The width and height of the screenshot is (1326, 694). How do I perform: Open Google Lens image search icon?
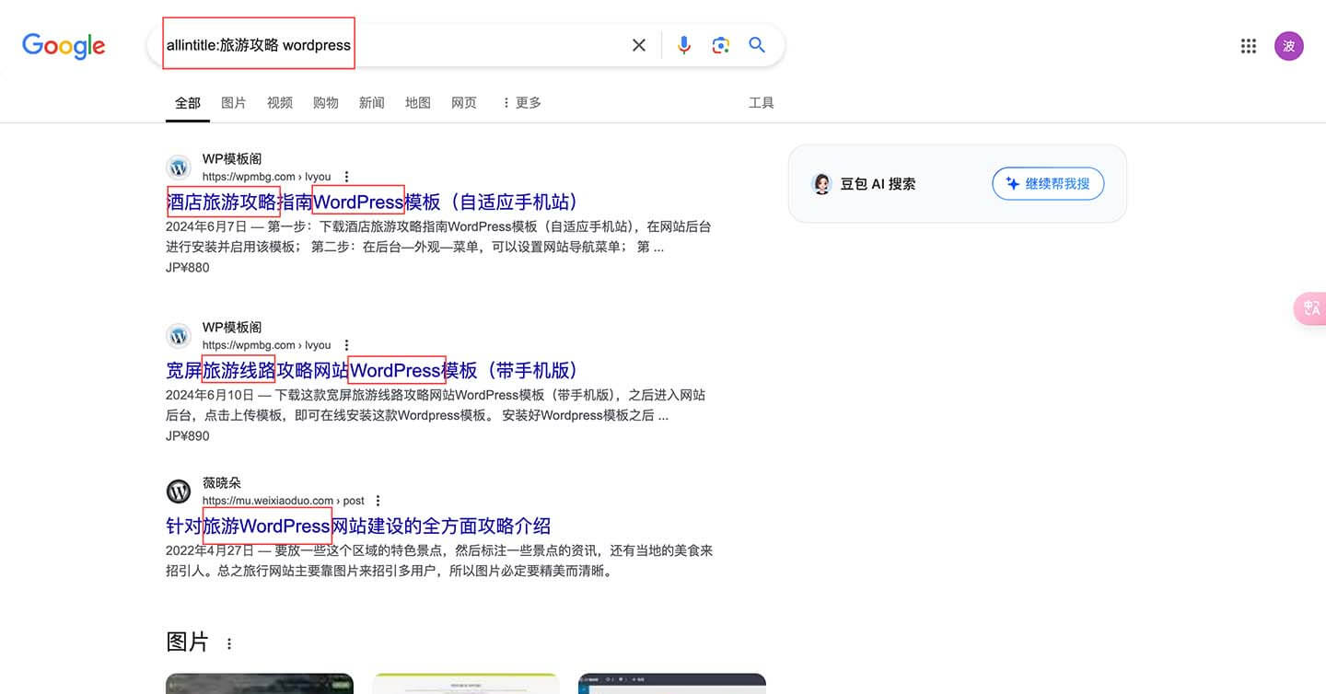720,45
